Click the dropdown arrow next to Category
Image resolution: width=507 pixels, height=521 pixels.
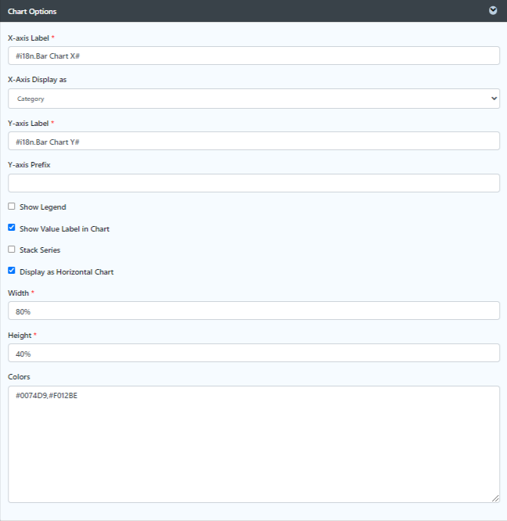[494, 99]
